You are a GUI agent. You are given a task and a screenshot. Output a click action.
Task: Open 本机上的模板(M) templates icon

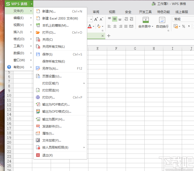pyautogui.click(x=38, y=26)
